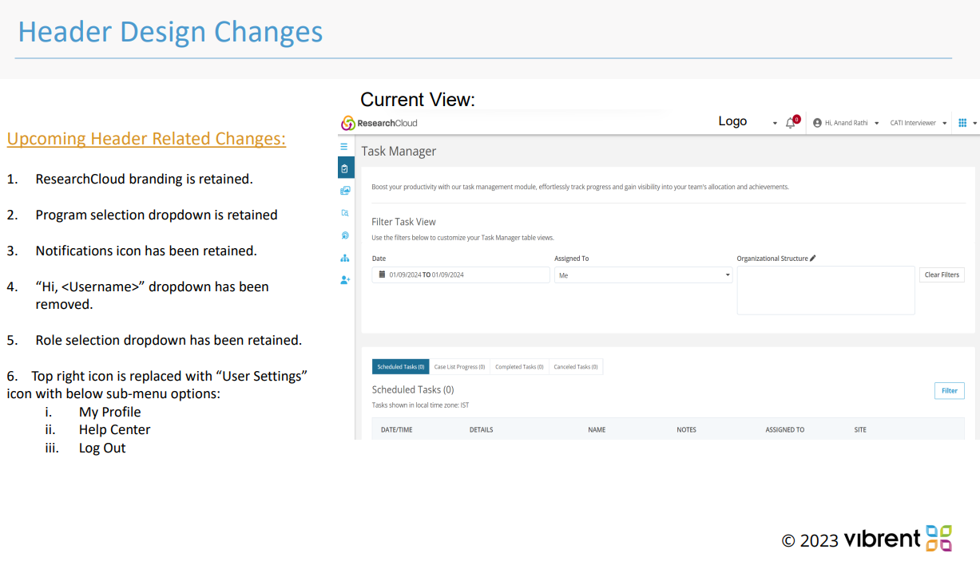Click the Clear Filters button
This screenshot has height=561, width=980.
[942, 275]
